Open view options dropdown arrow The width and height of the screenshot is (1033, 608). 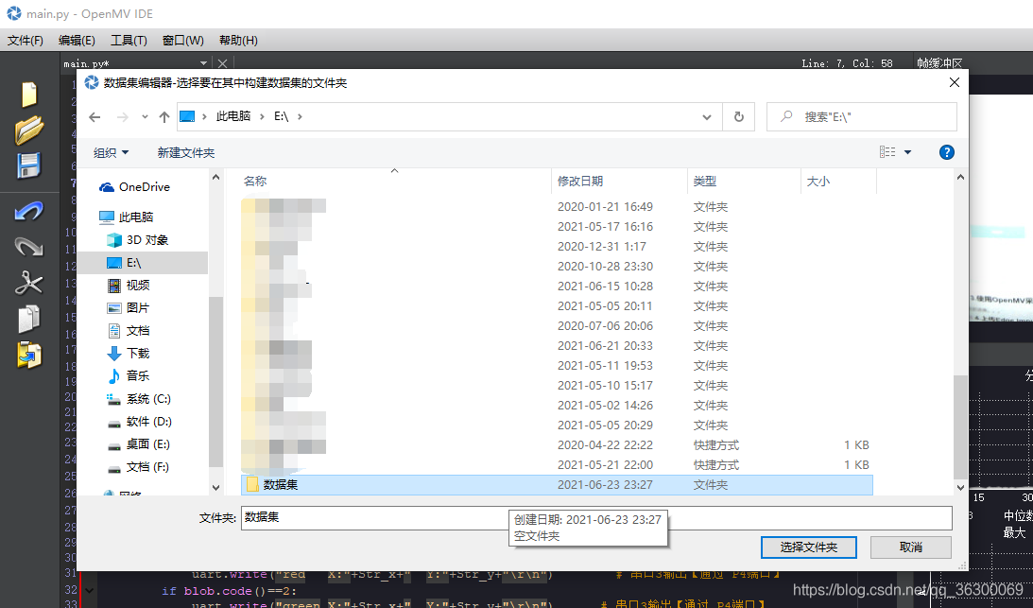(x=907, y=152)
